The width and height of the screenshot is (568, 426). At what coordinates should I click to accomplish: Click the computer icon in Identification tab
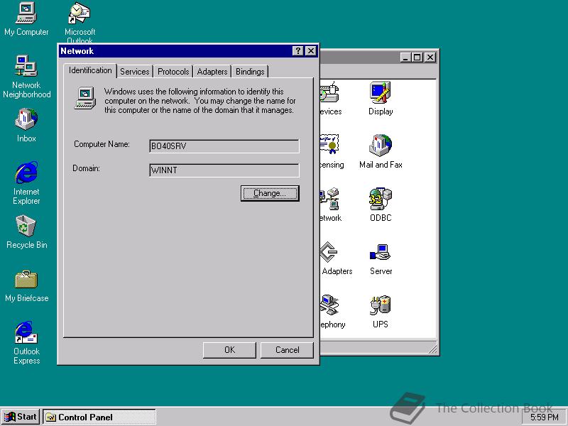click(x=85, y=98)
